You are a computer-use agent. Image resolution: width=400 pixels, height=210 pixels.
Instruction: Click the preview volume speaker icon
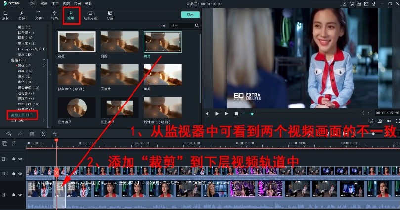[x=389, y=121]
